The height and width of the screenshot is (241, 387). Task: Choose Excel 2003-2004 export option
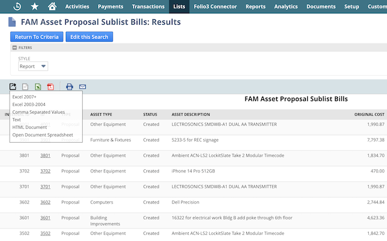29,104
